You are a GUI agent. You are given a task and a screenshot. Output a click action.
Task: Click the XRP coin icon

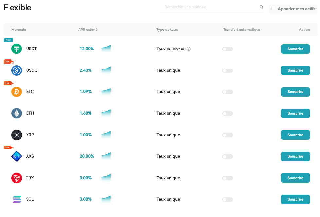17,135
